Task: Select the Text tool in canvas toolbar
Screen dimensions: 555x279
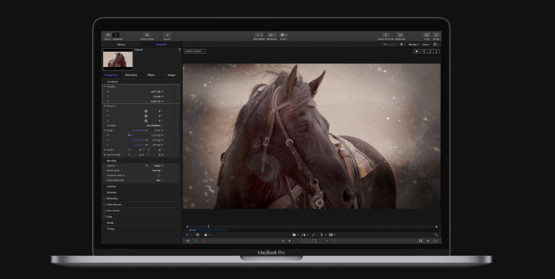Action: [321, 235]
